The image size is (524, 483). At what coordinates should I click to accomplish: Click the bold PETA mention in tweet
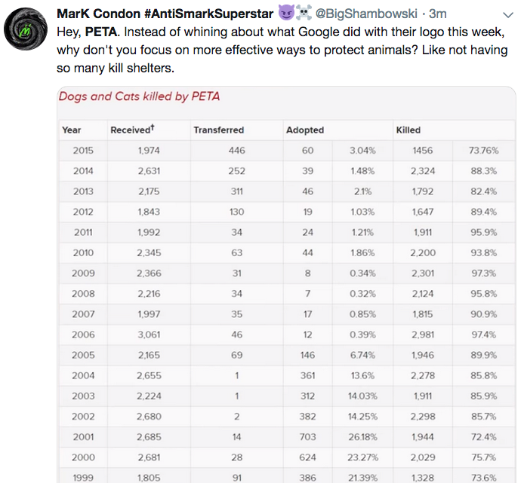point(100,32)
